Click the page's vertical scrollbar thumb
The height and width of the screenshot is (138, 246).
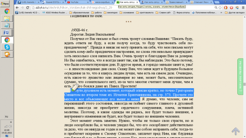244,84
